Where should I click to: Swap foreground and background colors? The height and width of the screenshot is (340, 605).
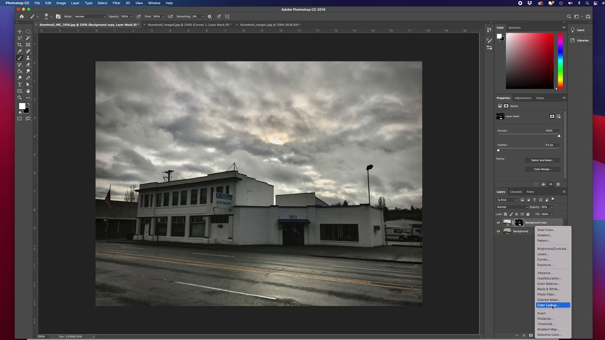coord(28,104)
